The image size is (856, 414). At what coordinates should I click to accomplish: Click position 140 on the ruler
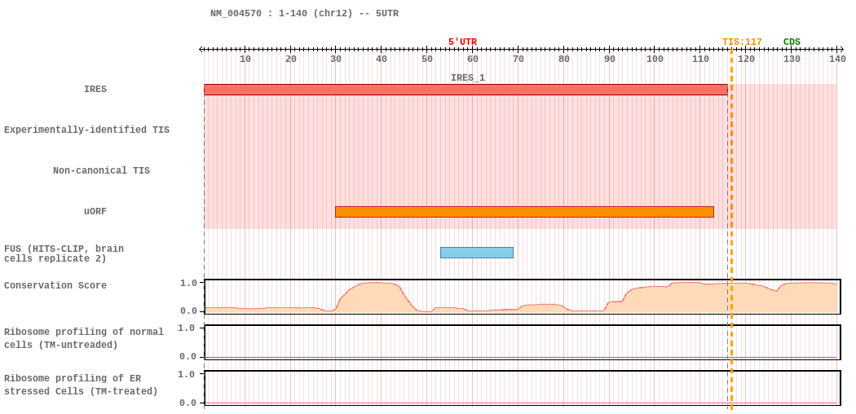tap(837, 59)
